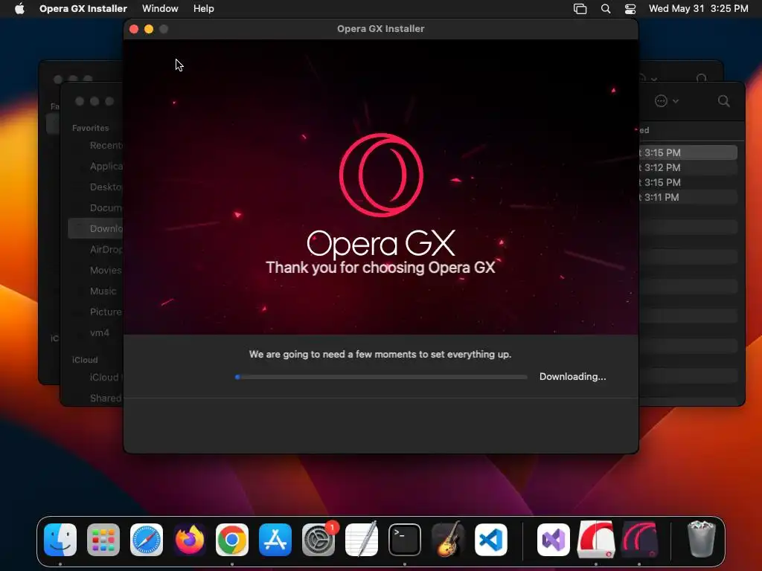This screenshot has height=571, width=762.
Task: Click the date and time in menu bar
Action: point(698,9)
